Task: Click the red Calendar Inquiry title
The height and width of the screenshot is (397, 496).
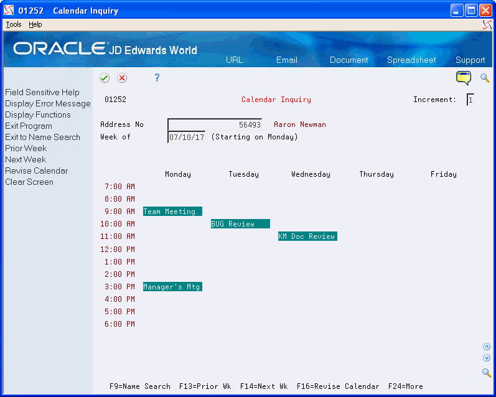Action: pos(276,100)
